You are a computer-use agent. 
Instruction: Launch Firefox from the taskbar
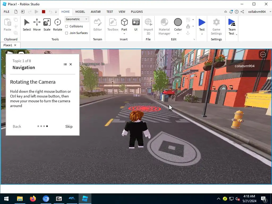click(33, 199)
